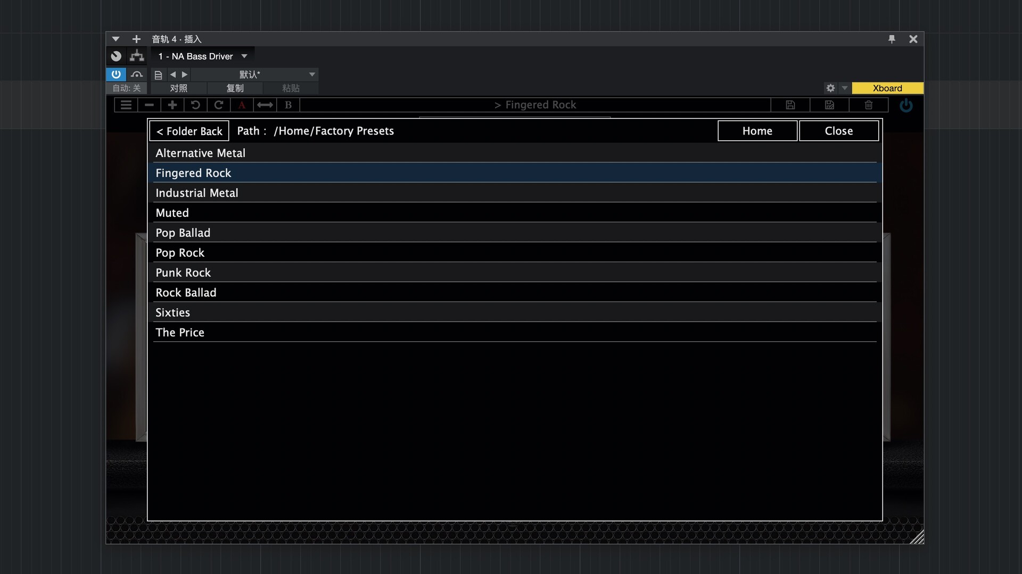Screen dimensions: 1022x574
Task: Go to the next preset arrow
Action: click(185, 74)
